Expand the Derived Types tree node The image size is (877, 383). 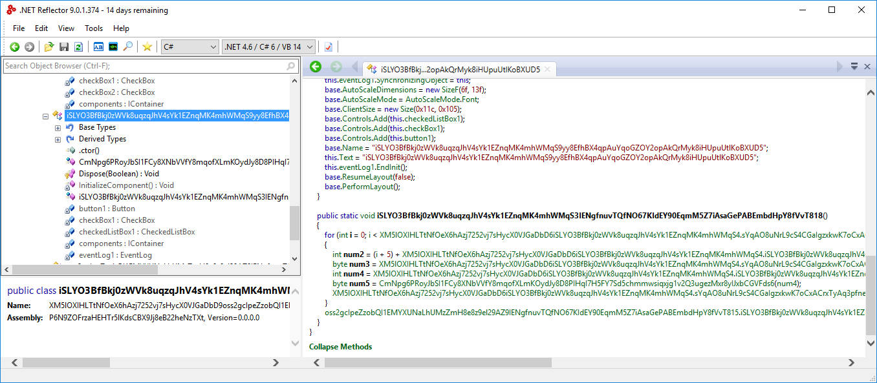(58, 139)
